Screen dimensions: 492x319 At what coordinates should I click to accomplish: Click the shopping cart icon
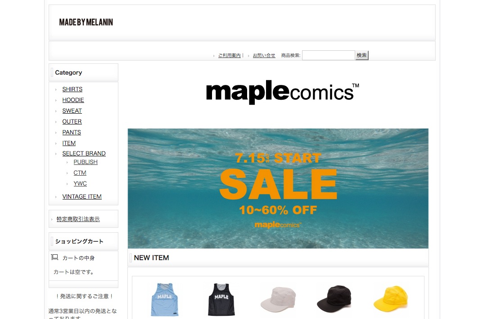tap(54, 257)
